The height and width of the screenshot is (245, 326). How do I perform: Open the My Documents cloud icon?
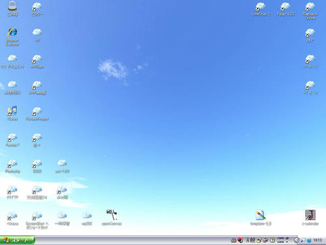(12, 58)
